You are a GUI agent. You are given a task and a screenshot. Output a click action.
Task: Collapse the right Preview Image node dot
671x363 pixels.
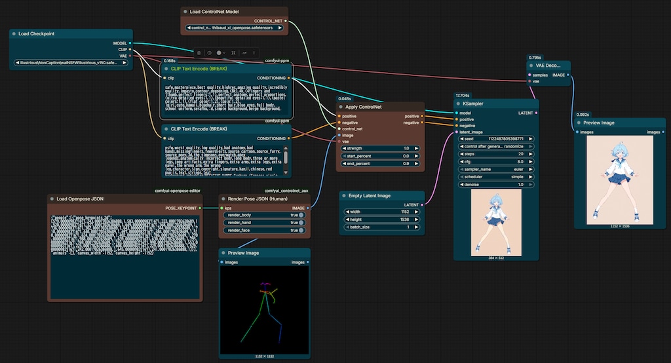coord(579,123)
